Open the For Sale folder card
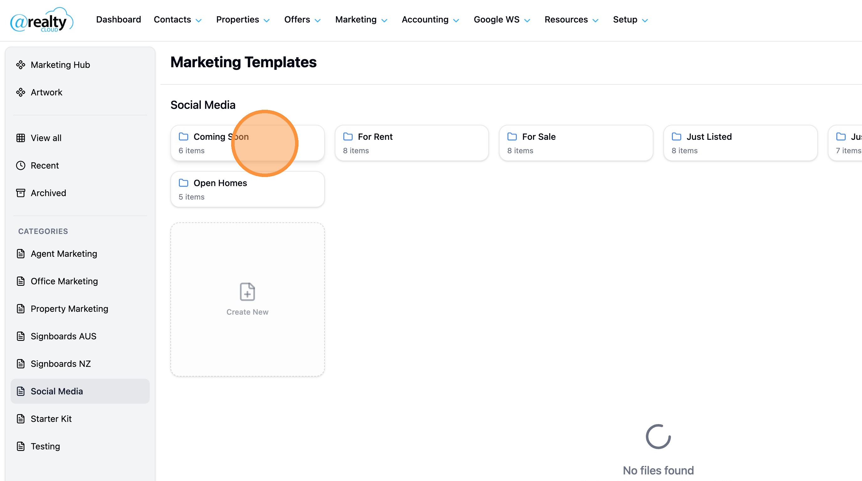The image size is (862, 481). pos(576,143)
